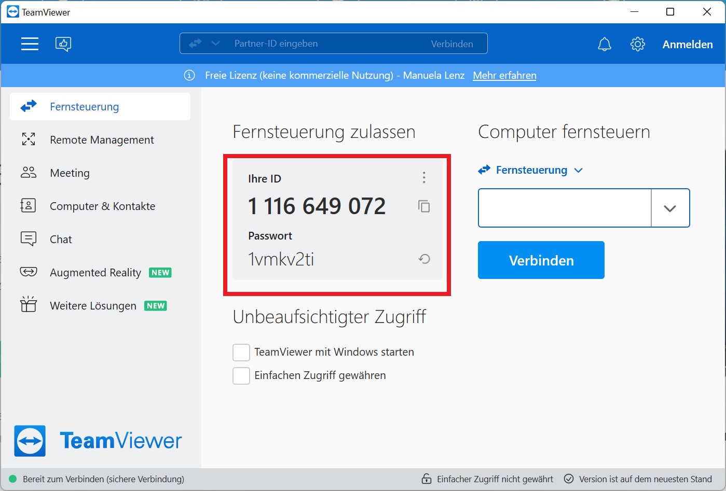Open the hamburger menu
Screen dimensions: 726x491
pyautogui.click(x=30, y=44)
